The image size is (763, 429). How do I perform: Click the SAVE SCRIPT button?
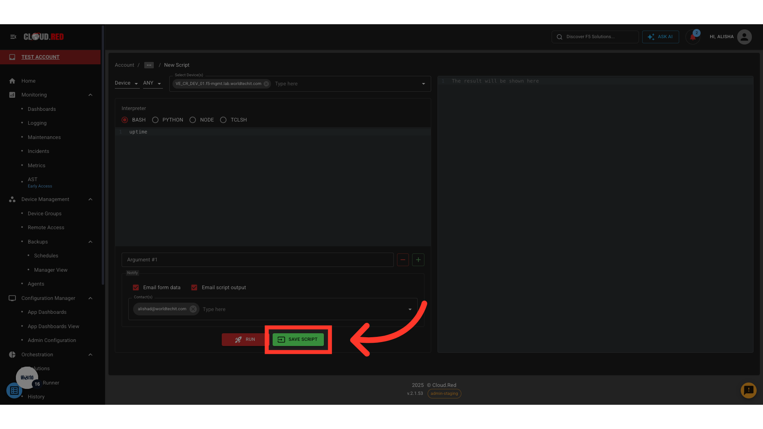(298, 340)
